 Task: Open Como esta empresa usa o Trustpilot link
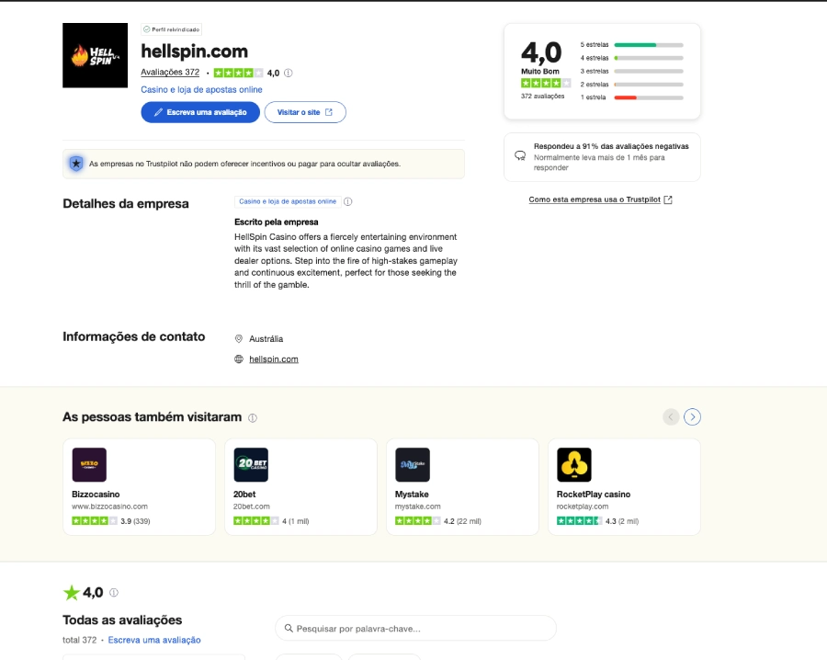pos(595,199)
